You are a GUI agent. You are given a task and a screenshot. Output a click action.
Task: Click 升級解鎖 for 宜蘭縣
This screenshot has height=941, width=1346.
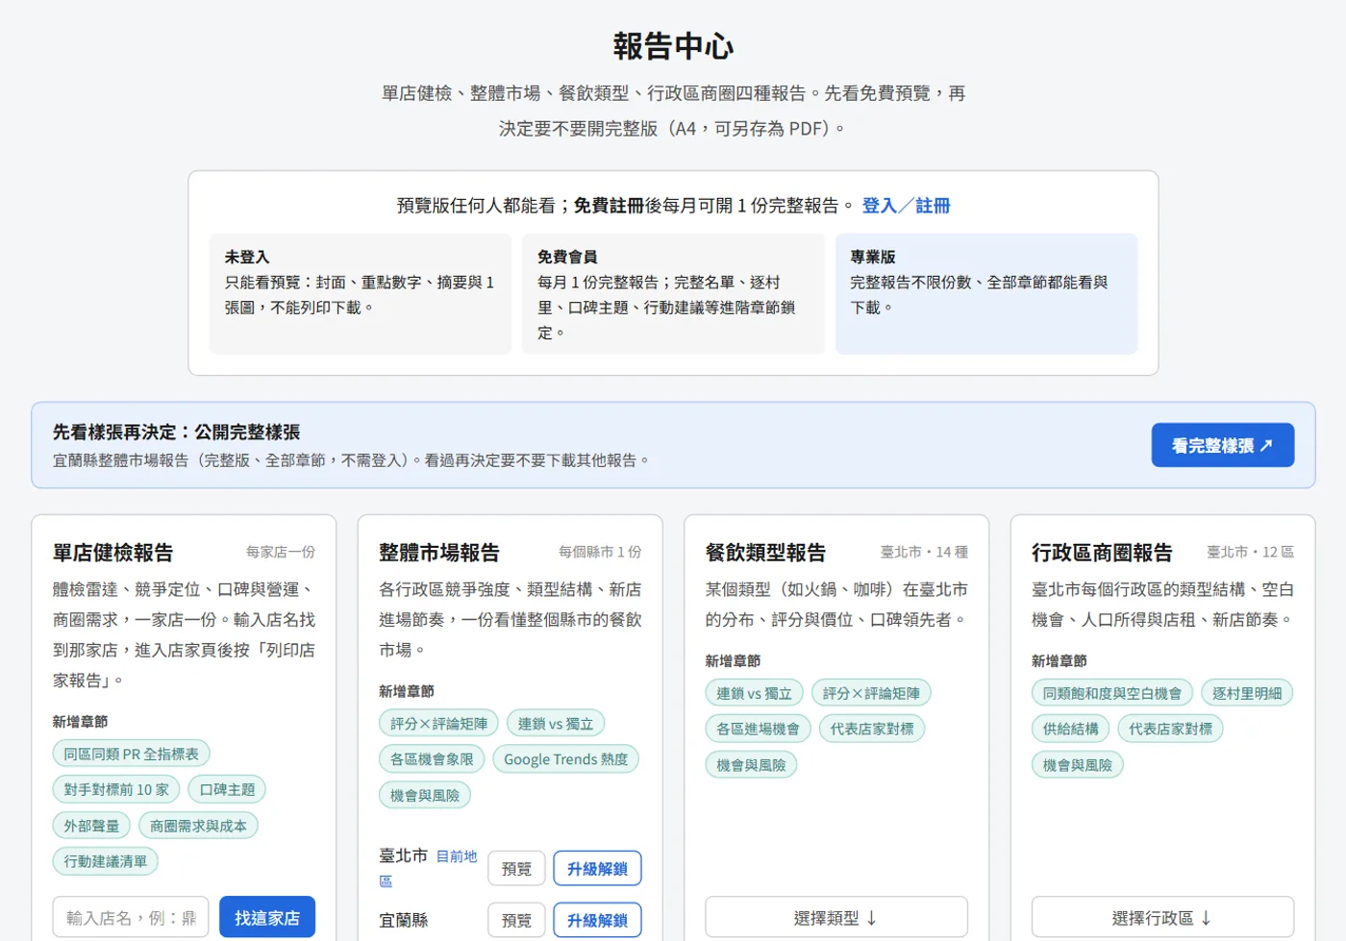(x=597, y=921)
